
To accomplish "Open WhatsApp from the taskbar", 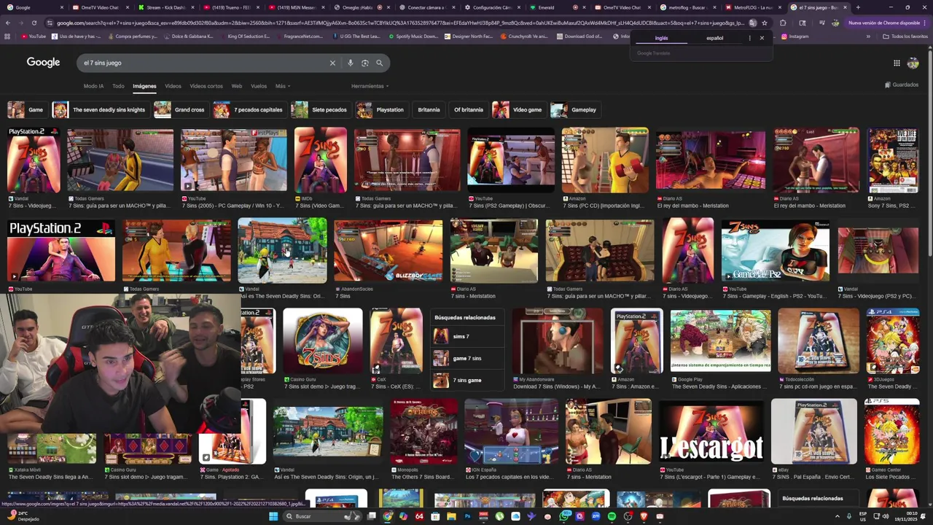I will 563,516.
